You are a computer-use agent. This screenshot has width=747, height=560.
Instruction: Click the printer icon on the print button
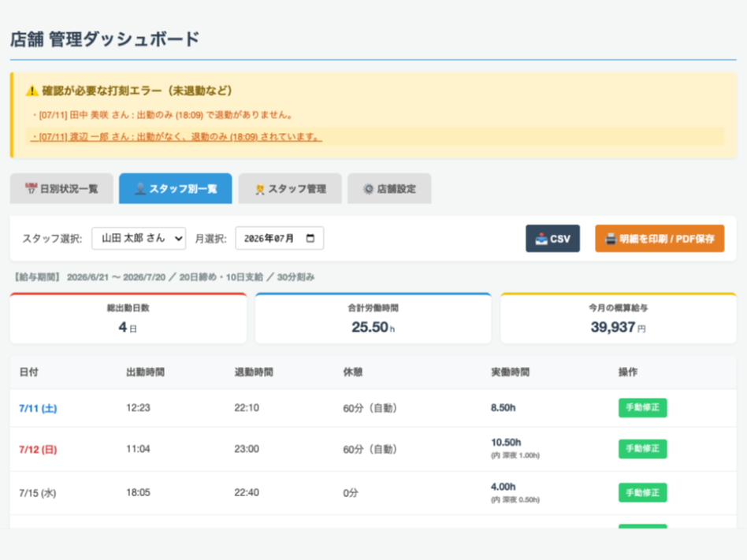point(611,239)
